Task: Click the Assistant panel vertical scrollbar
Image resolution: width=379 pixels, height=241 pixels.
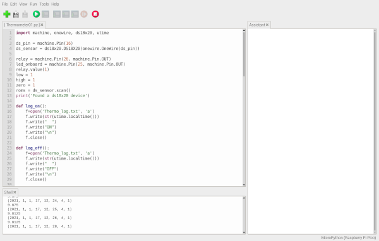Action: 375,131
